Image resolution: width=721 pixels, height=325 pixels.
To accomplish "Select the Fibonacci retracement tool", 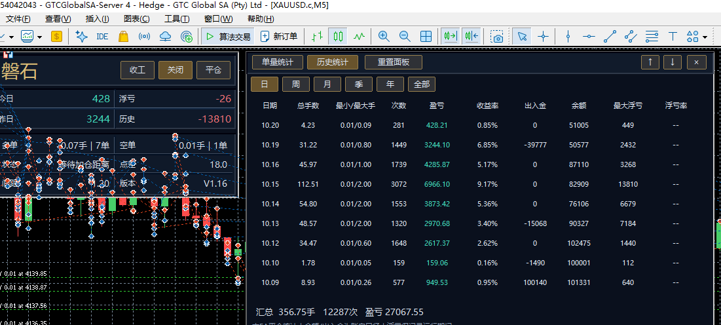I will click(x=652, y=37).
